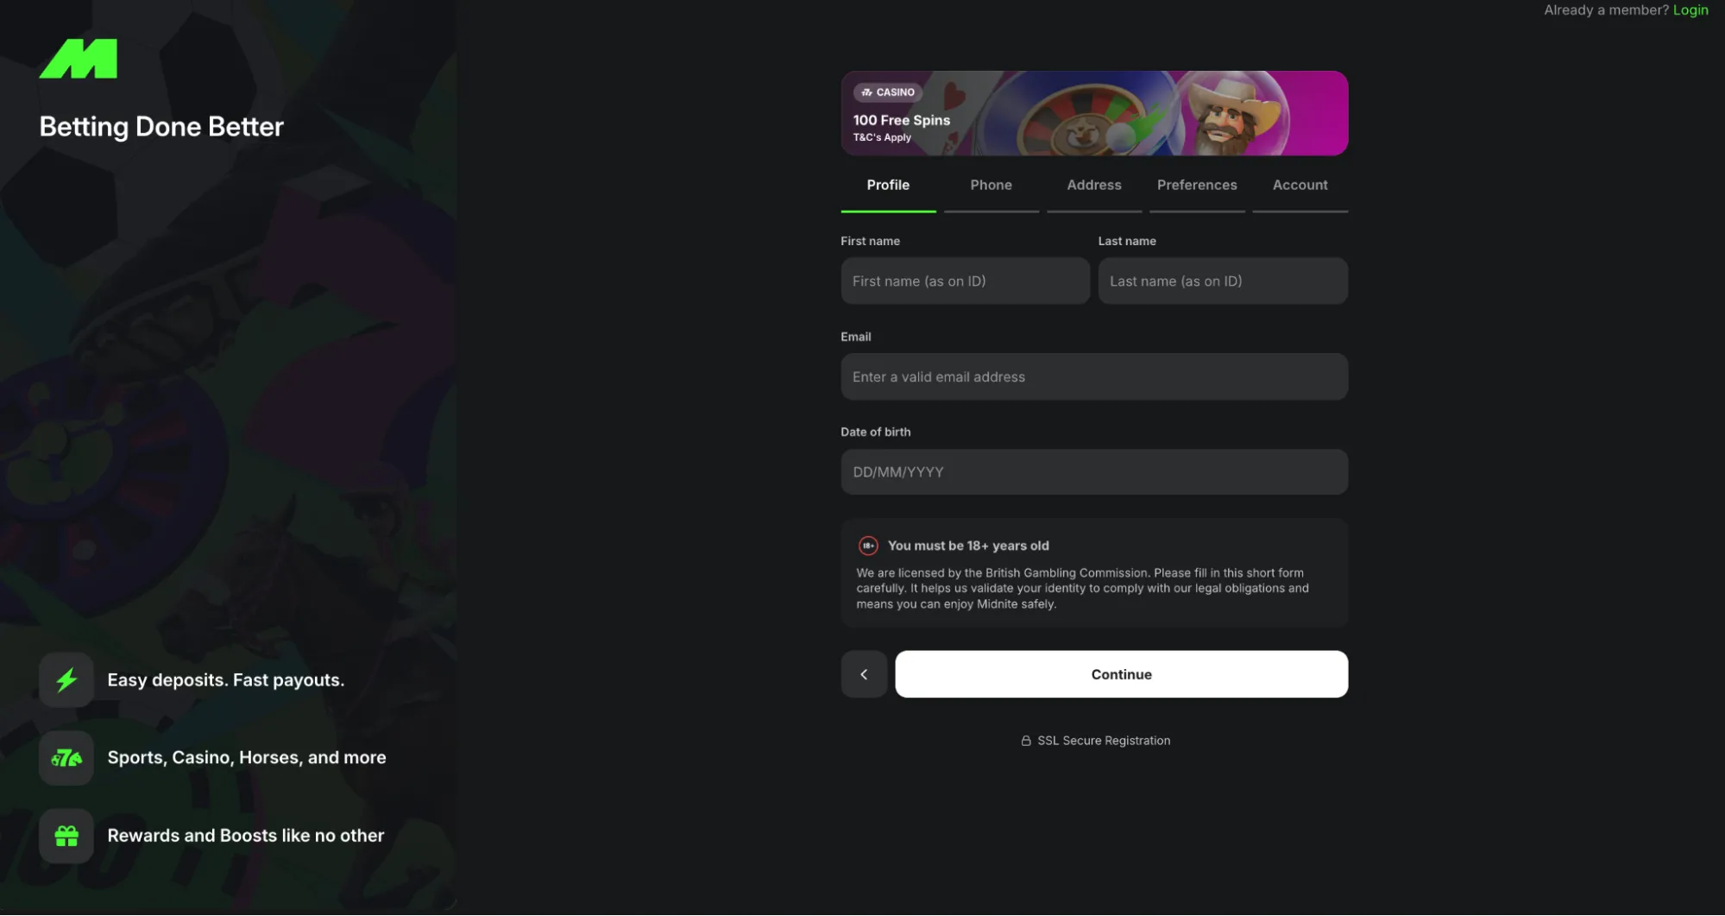Click the First name input field
The height and width of the screenshot is (916, 1725).
[x=964, y=281]
